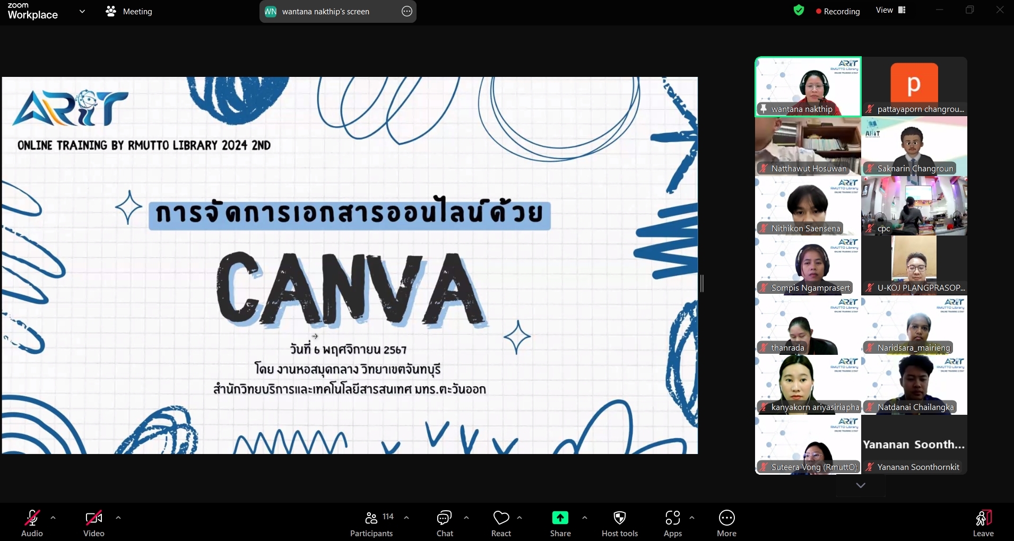Select Natthawut Hosuwan video tile
1014x541 pixels.
click(808, 146)
